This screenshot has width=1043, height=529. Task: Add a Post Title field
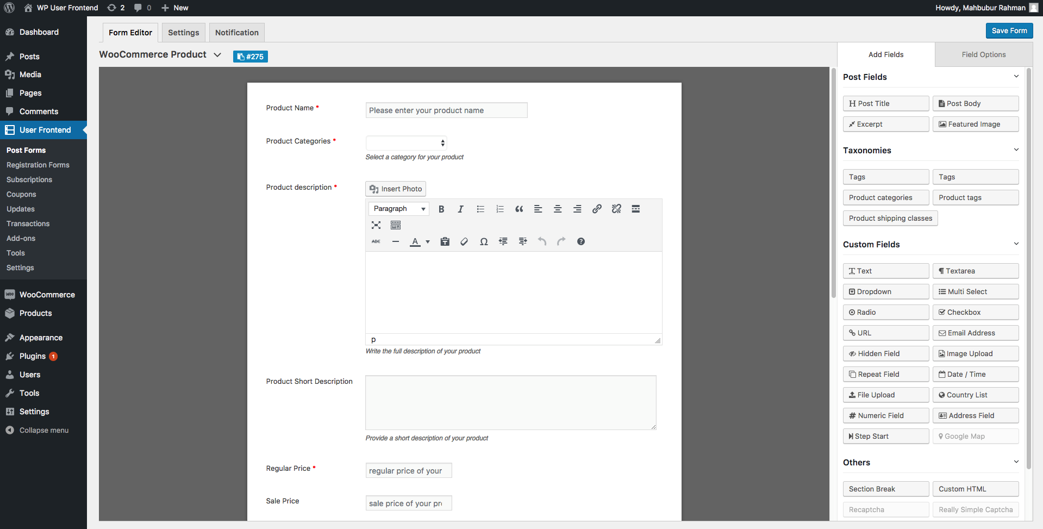(886, 103)
